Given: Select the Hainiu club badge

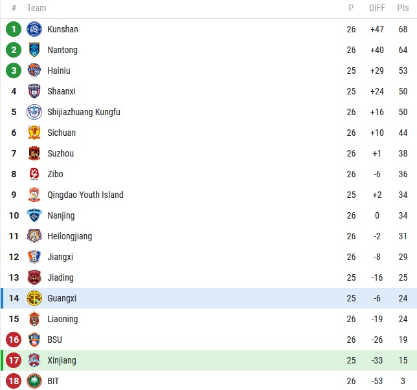Looking at the screenshot, I should 34,70.
